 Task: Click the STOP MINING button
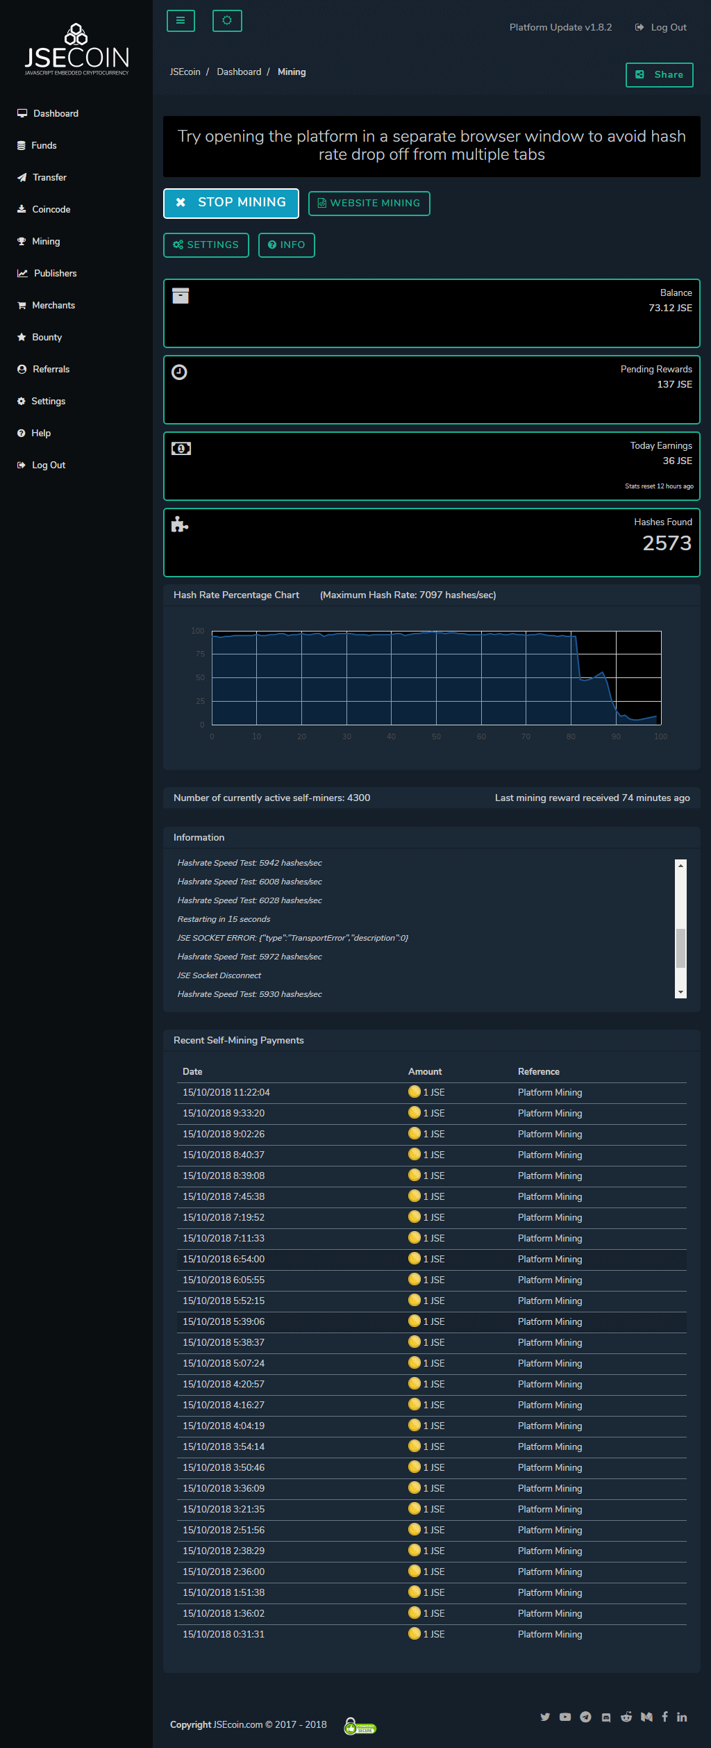(x=231, y=203)
